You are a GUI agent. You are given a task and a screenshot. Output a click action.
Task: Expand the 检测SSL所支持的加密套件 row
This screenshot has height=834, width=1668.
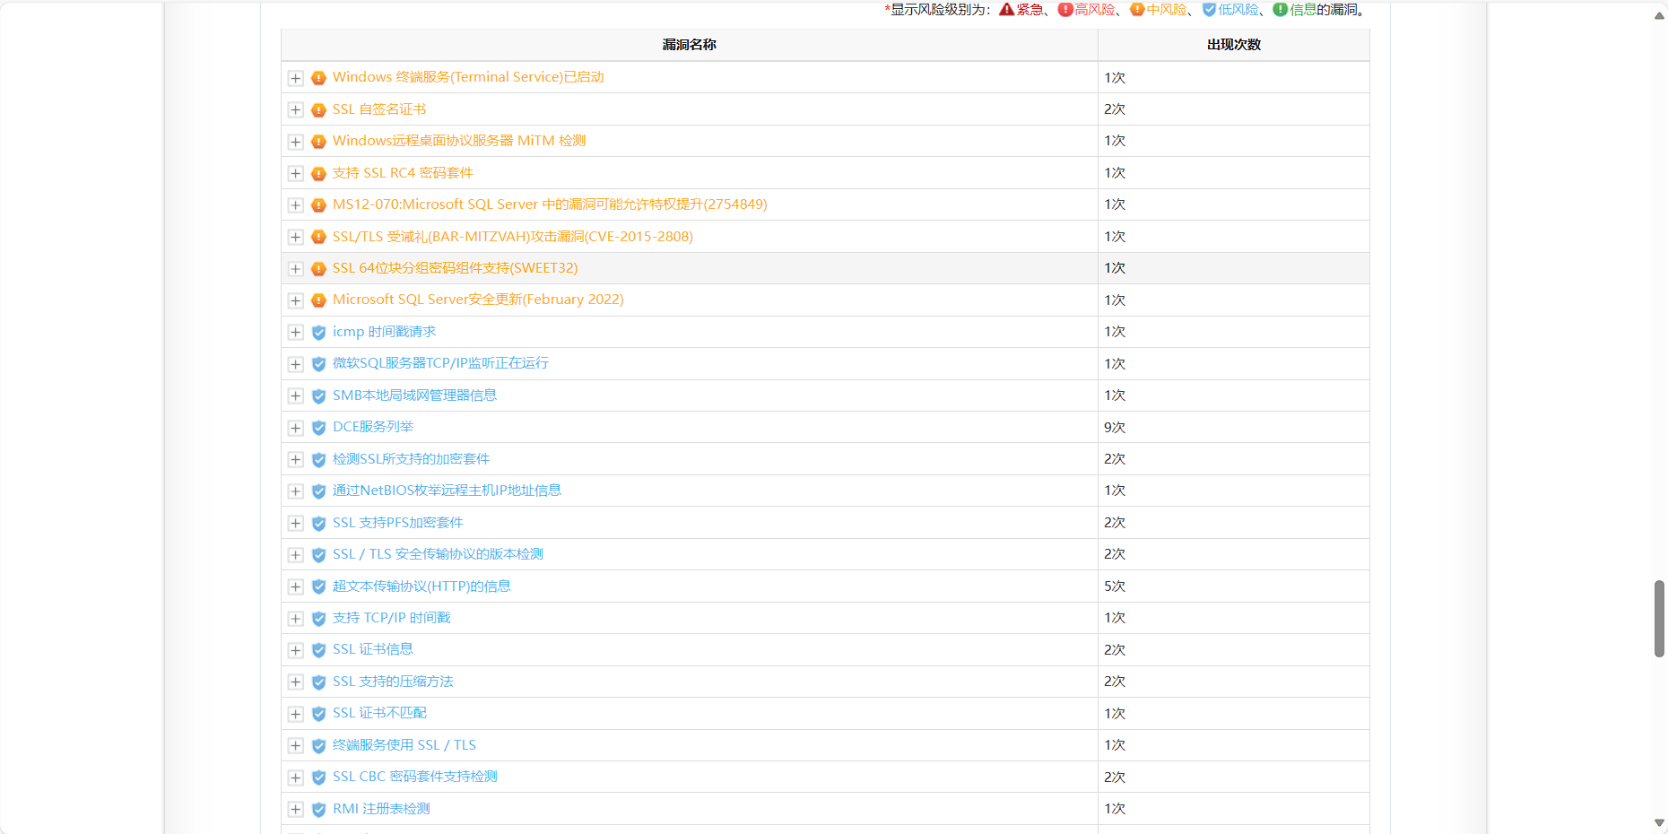tap(295, 459)
